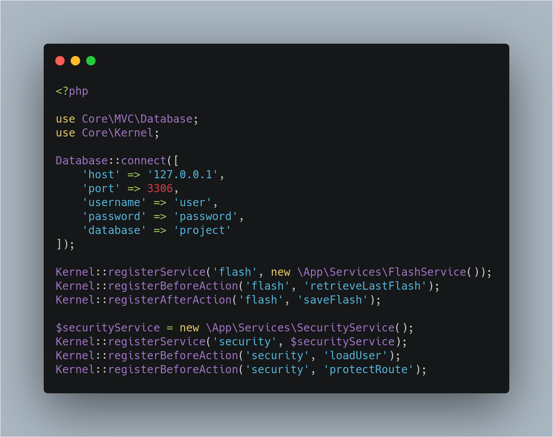Click the port number 3306
The image size is (553, 437).
point(160,188)
